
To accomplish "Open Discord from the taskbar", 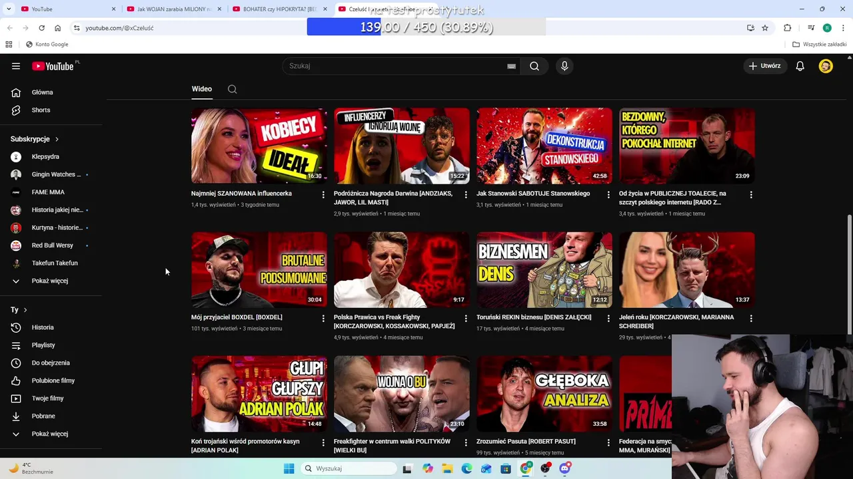I will click(x=565, y=468).
